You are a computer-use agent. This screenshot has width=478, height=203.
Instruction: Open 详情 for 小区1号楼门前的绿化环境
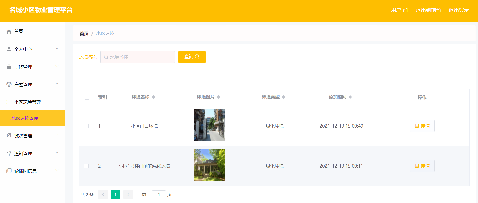(422, 166)
